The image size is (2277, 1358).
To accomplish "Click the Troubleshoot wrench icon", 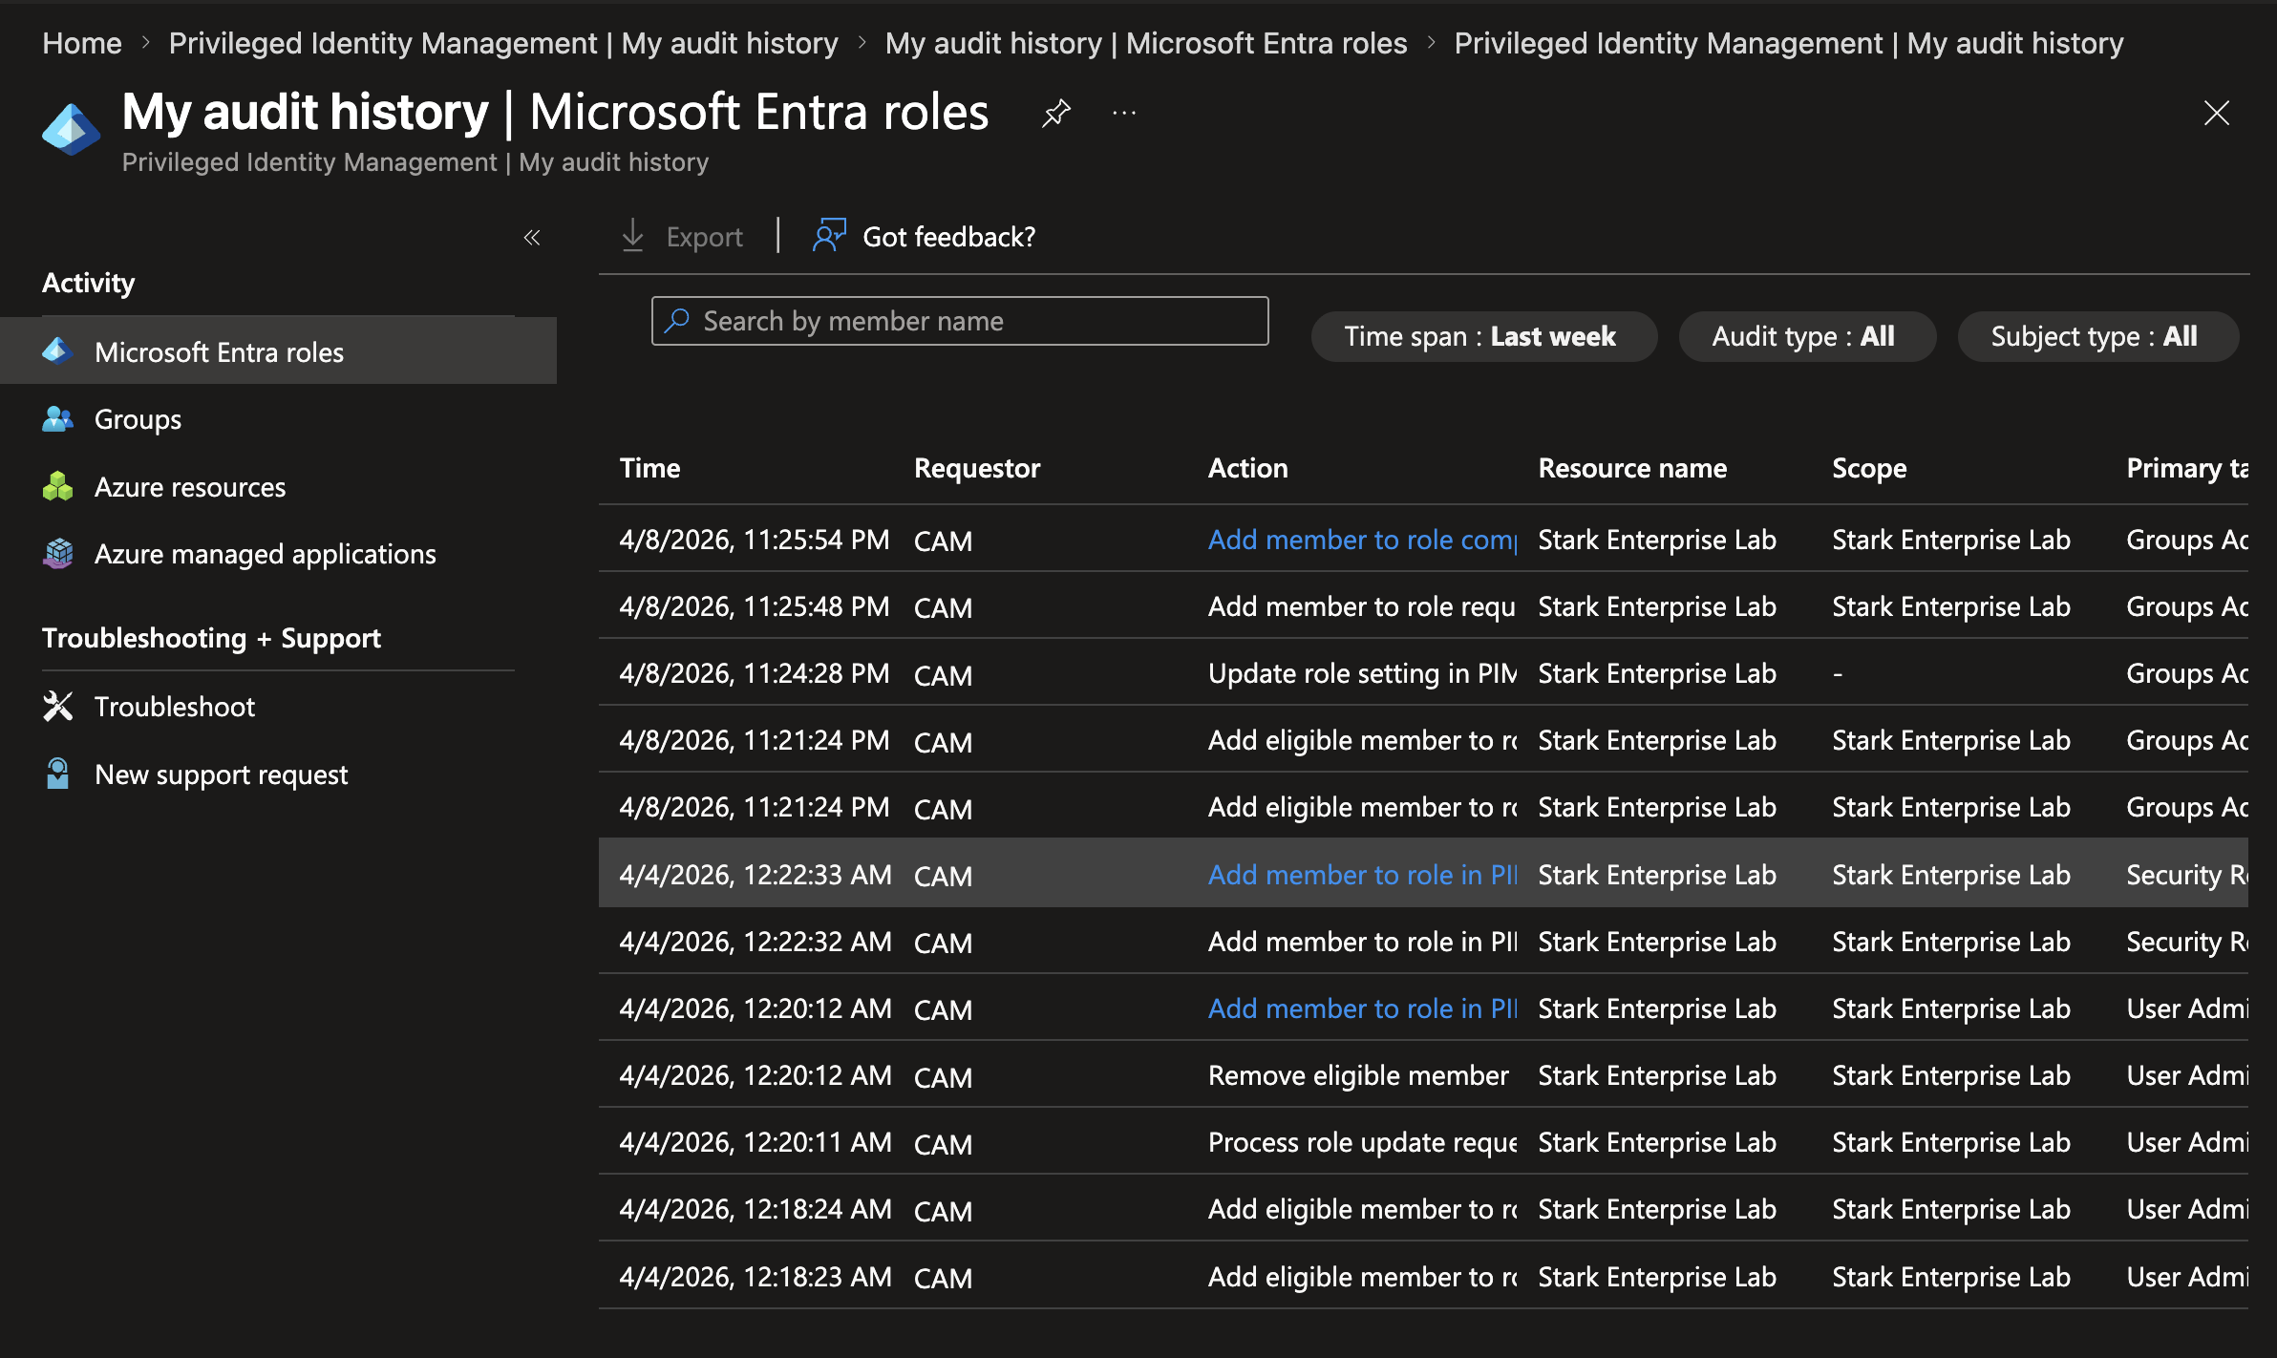I will [x=57, y=706].
